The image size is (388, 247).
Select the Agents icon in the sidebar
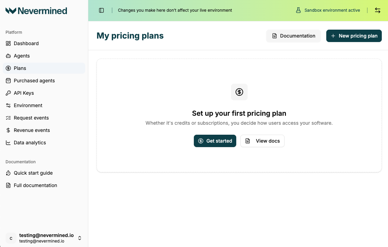(8, 56)
